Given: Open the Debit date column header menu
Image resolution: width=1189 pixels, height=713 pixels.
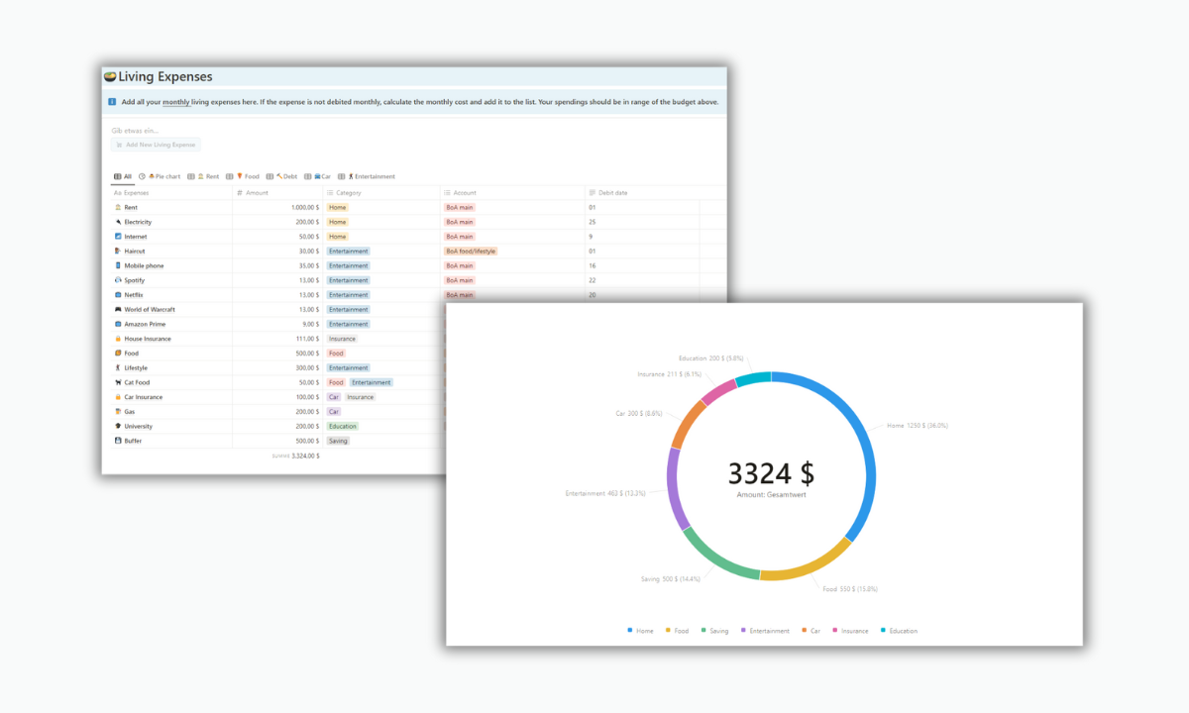Looking at the screenshot, I should pos(614,192).
